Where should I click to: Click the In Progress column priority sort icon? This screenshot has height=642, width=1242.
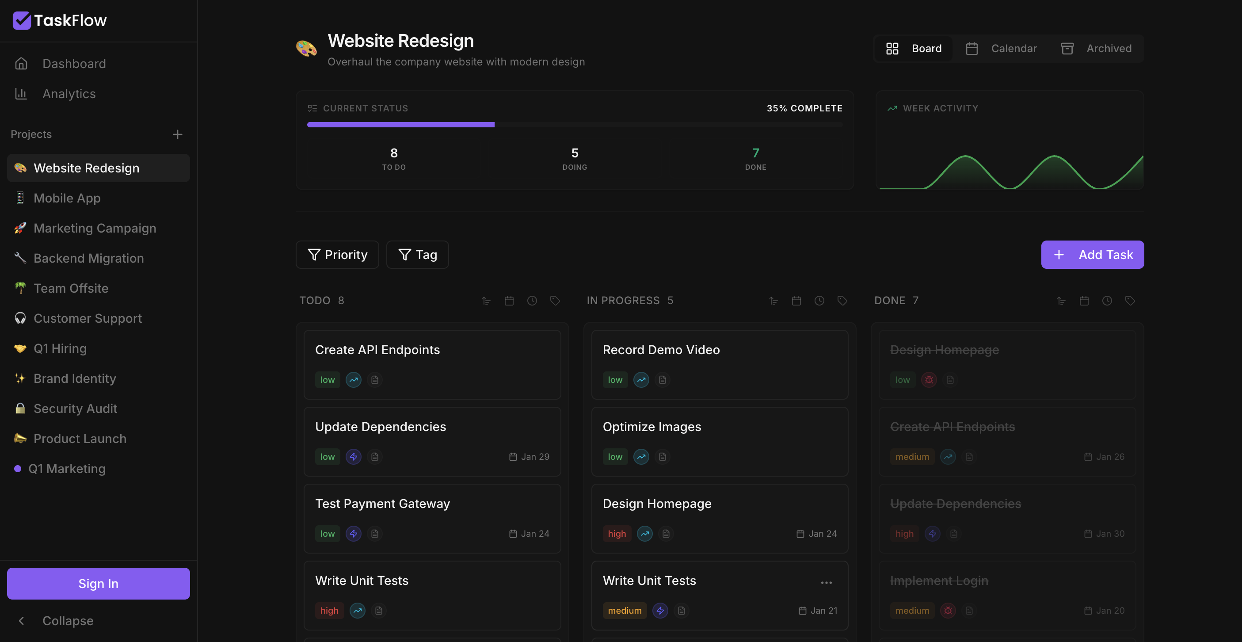(x=773, y=301)
